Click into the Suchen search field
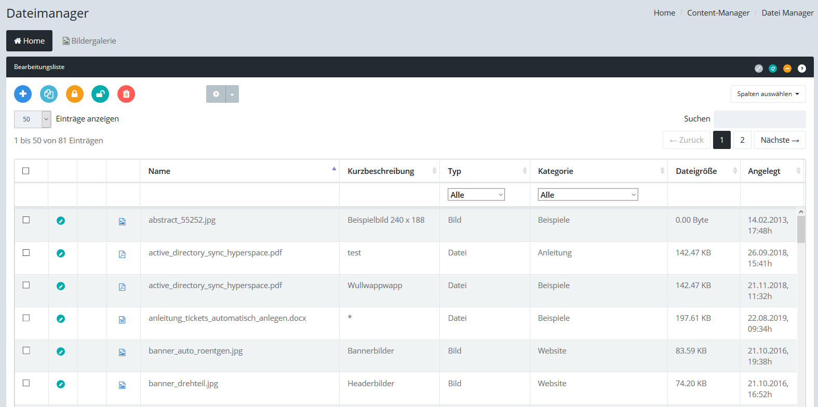Screen dimensions: 818x407 [759, 119]
